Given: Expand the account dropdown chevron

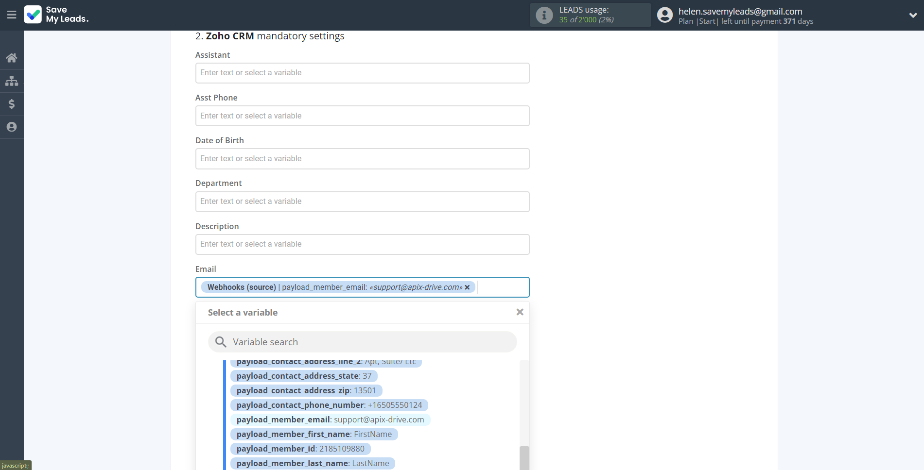Looking at the screenshot, I should click(x=913, y=15).
